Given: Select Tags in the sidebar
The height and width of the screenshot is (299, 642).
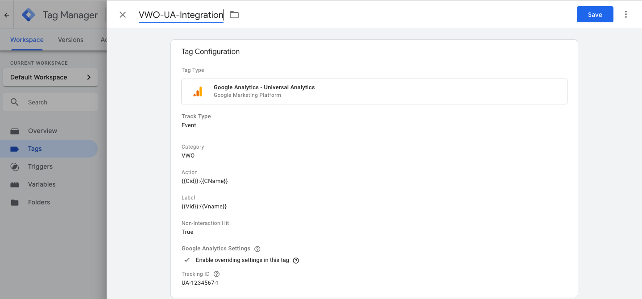Looking at the screenshot, I should coord(49,149).
